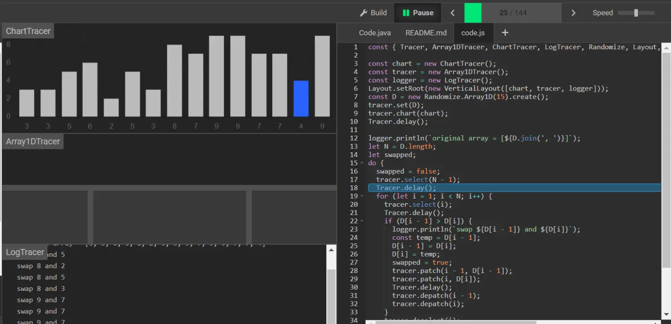The image size is (671, 324).
Task: Click the green progress bar at 25 / 144
Action: tap(473, 13)
